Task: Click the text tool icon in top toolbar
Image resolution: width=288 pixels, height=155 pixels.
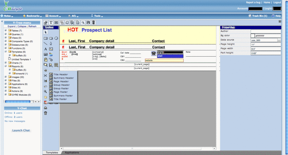Action: click(51, 22)
